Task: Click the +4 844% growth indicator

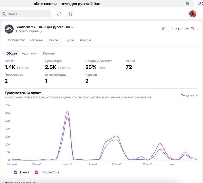Action: 64,68
